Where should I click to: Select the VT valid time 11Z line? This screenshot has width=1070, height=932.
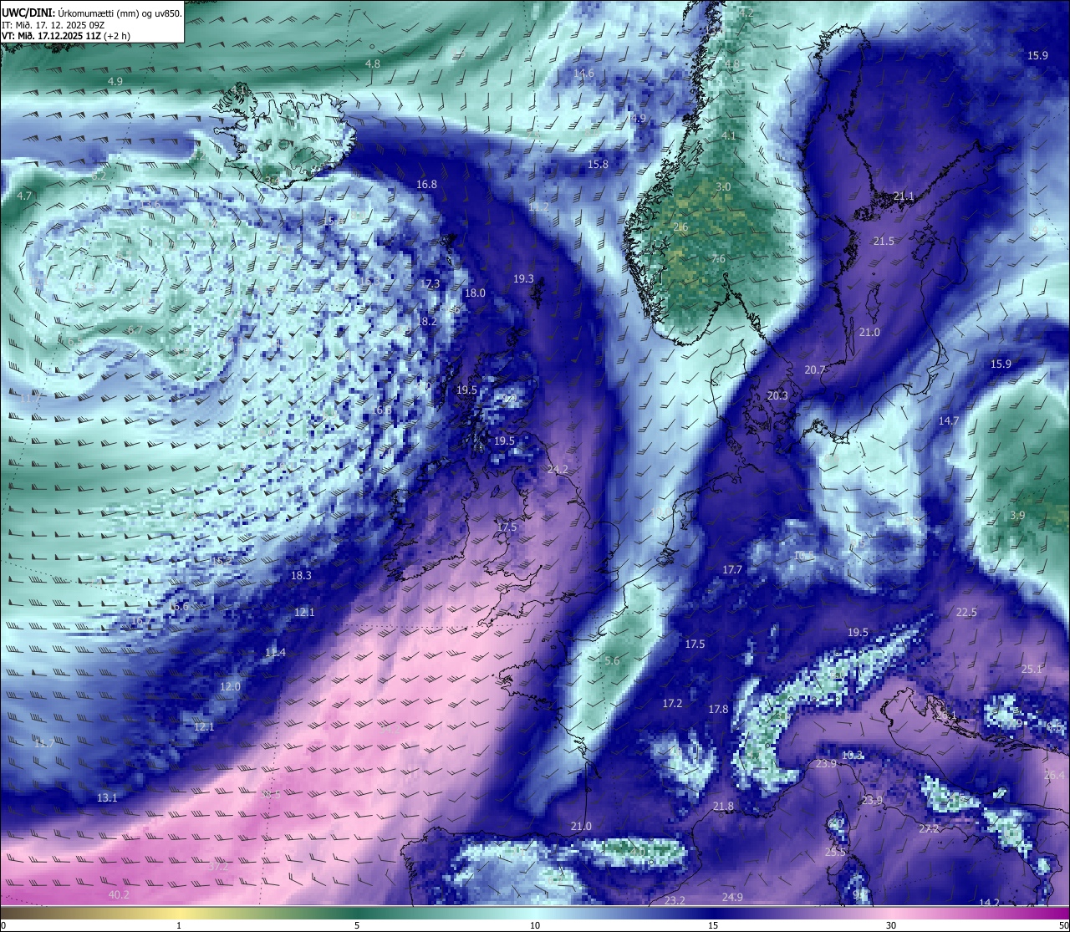click(66, 36)
